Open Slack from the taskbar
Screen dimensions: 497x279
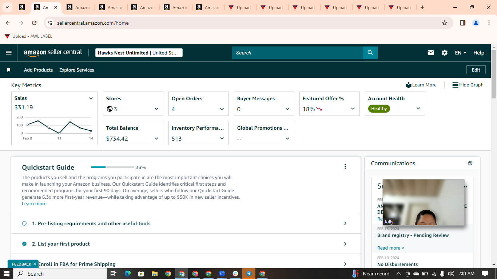coord(235,274)
